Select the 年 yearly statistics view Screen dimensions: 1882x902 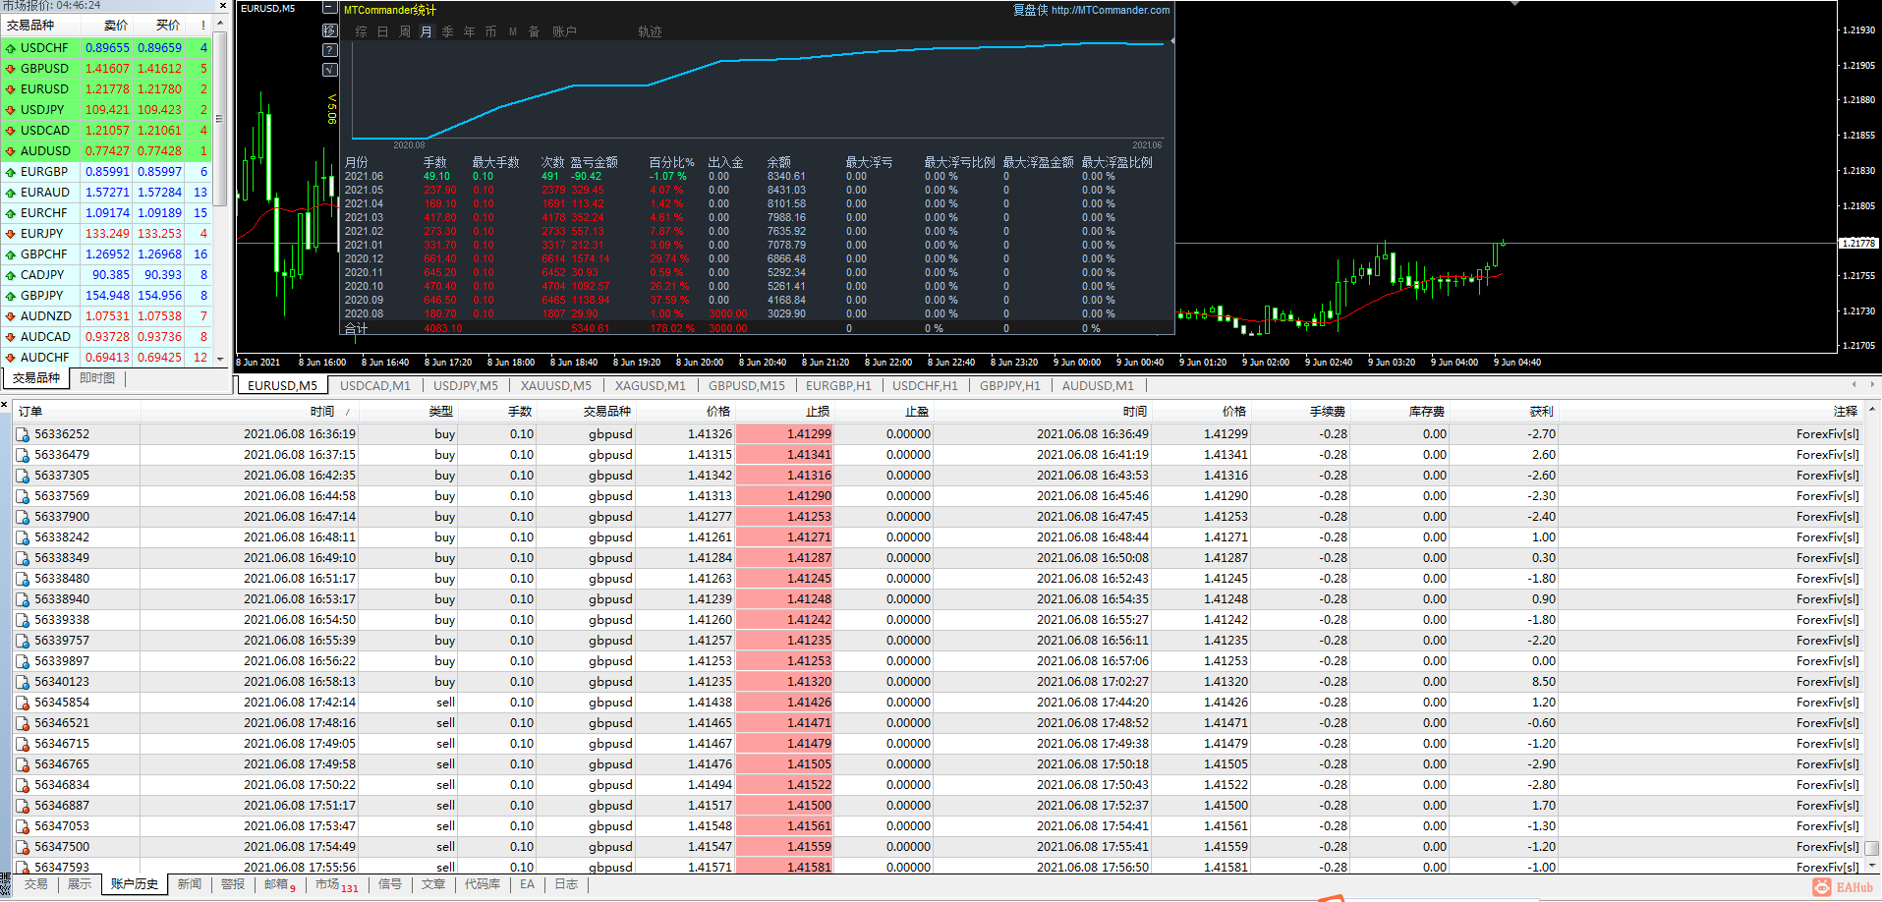point(470,31)
